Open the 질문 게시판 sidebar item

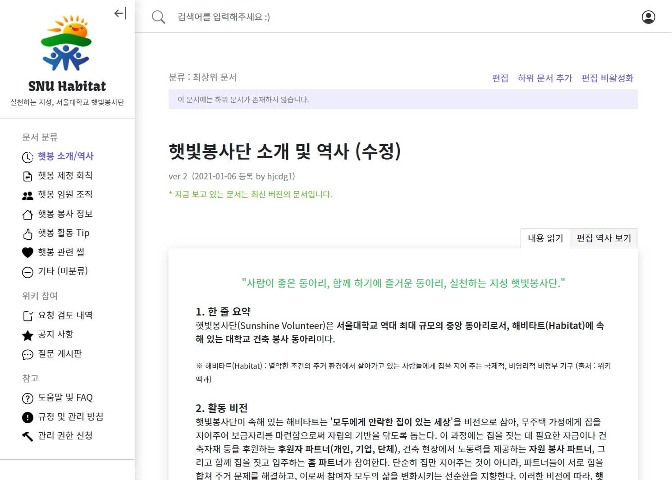[59, 354]
